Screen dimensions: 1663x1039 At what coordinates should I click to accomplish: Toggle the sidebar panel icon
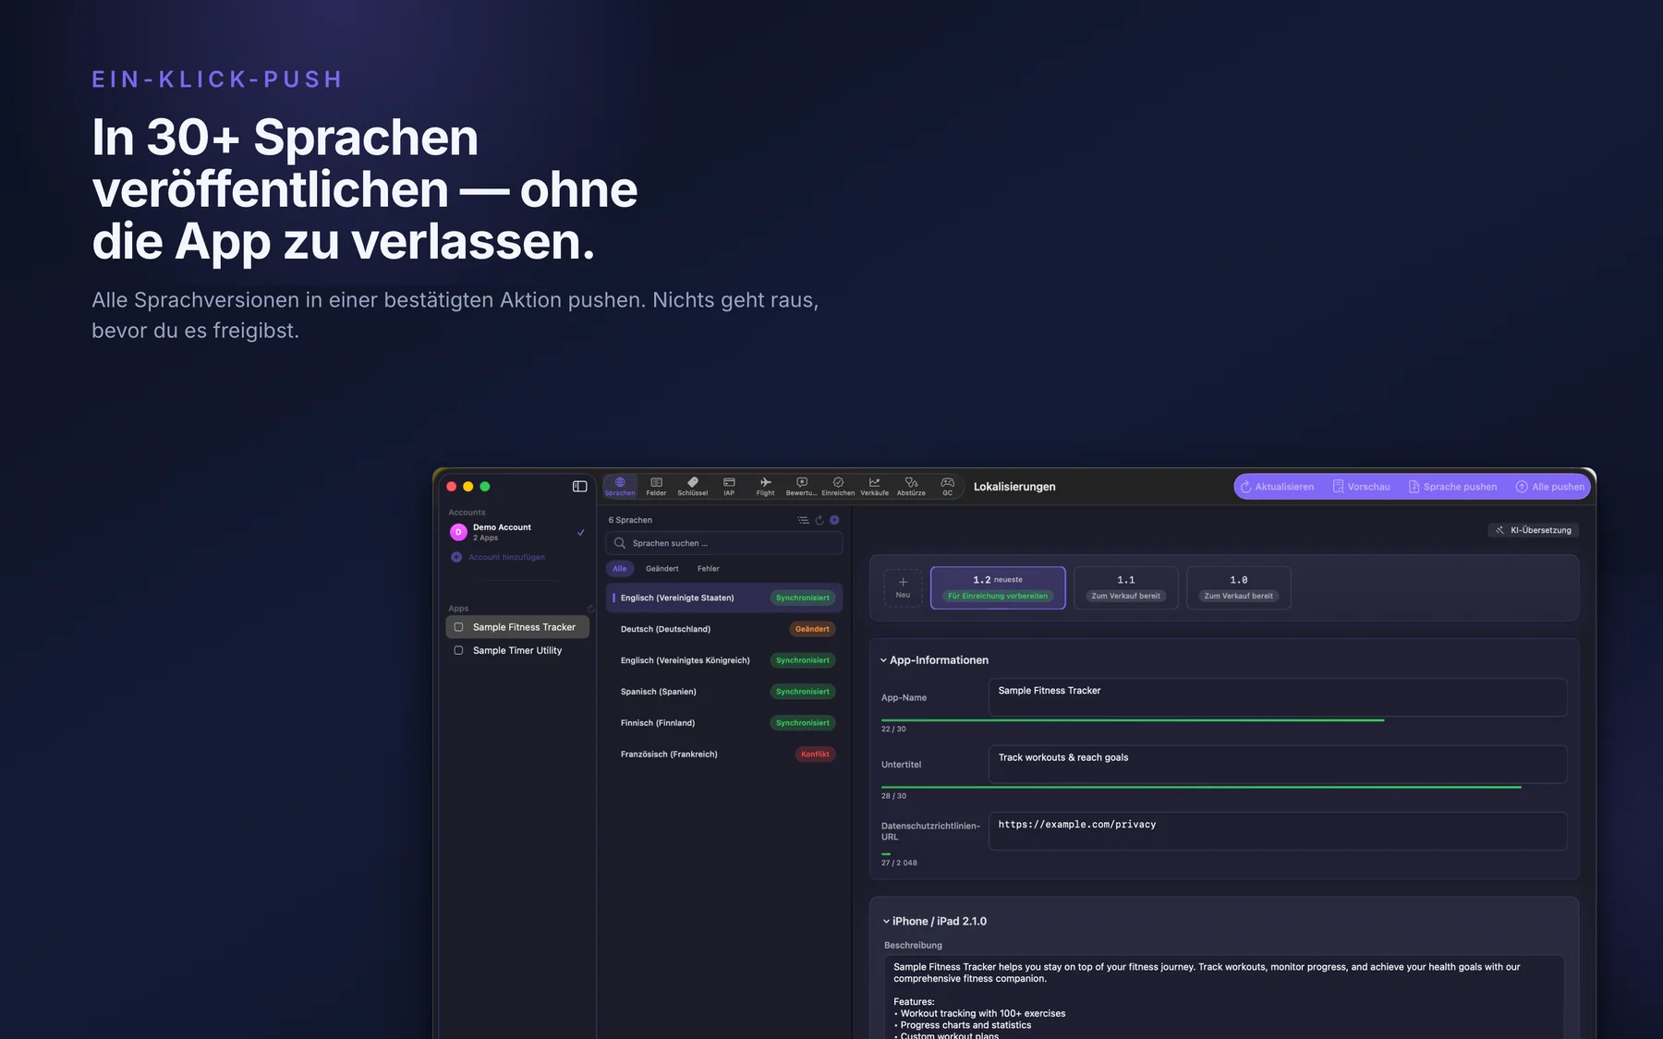[x=579, y=487]
